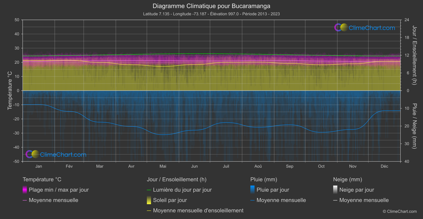The image size is (423, 219).
Task: Click the 'Déc' month label on x-axis
Action: 384,166
